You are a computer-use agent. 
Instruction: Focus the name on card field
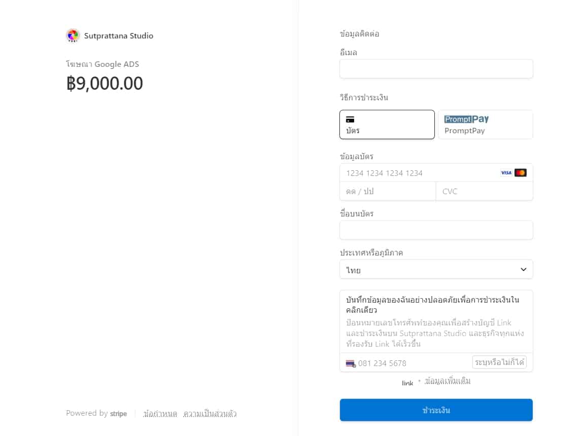pyautogui.click(x=436, y=230)
